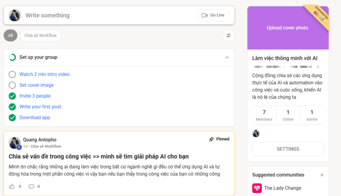Image resolution: width=341 pixels, height=196 pixels.
Task: Filter by Chia sẻ Workflow category
Action: point(40,36)
